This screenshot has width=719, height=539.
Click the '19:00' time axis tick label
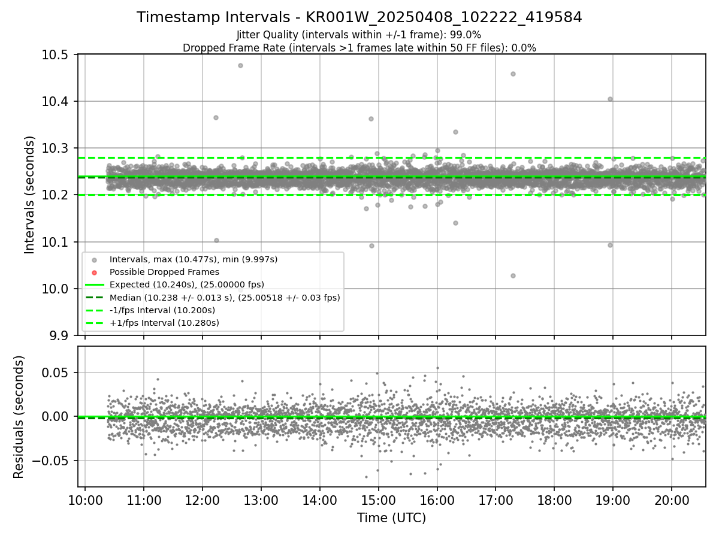612,500
